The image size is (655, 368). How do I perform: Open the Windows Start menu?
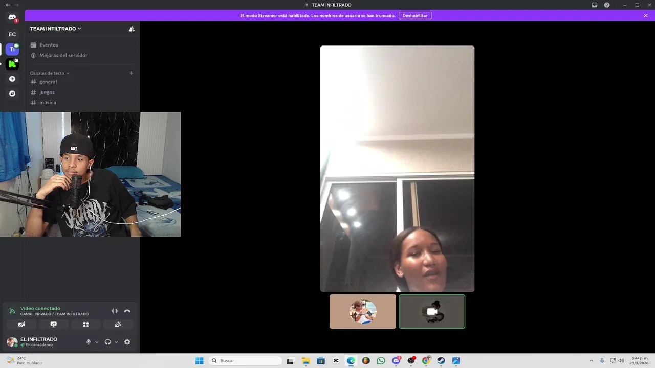[x=199, y=361]
